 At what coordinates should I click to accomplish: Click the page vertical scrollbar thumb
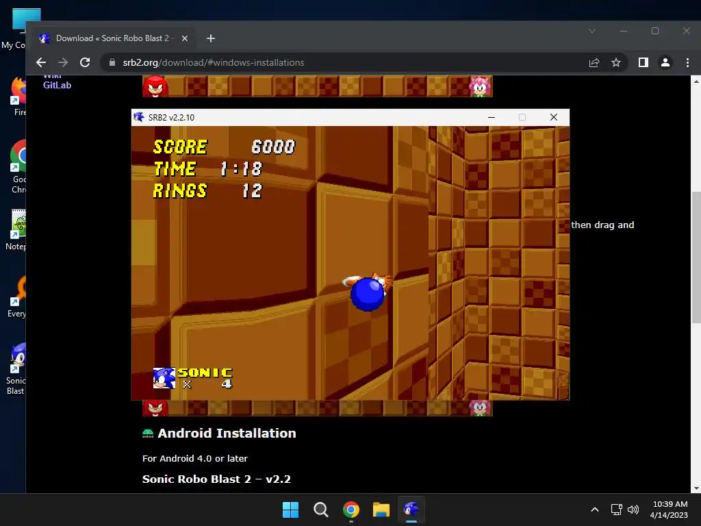tap(696, 258)
